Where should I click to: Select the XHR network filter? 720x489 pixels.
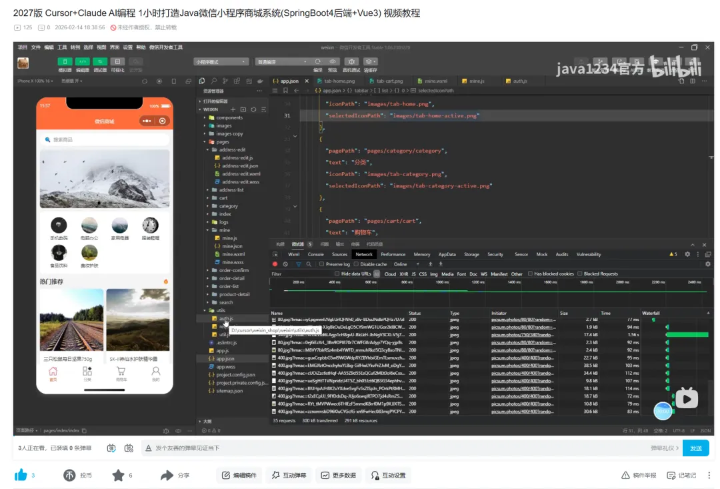[x=403, y=274]
